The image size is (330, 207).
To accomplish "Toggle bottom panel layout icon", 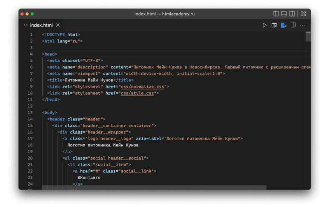I will point(284,14).
